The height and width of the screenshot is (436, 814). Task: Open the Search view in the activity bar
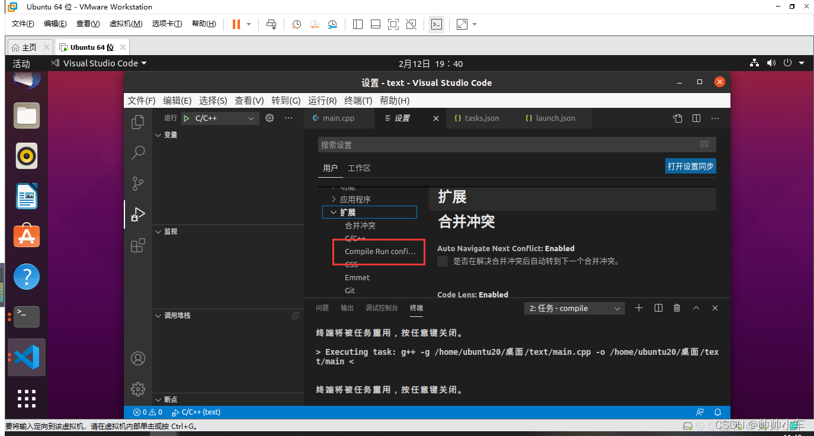[138, 152]
